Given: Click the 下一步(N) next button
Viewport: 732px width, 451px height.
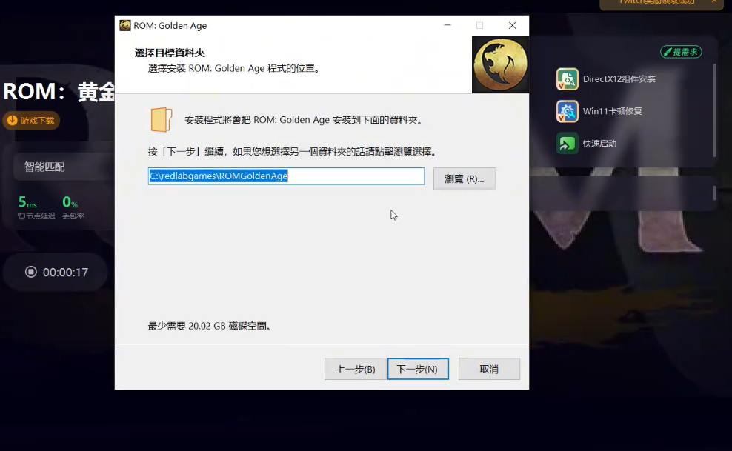Looking at the screenshot, I should 418,369.
